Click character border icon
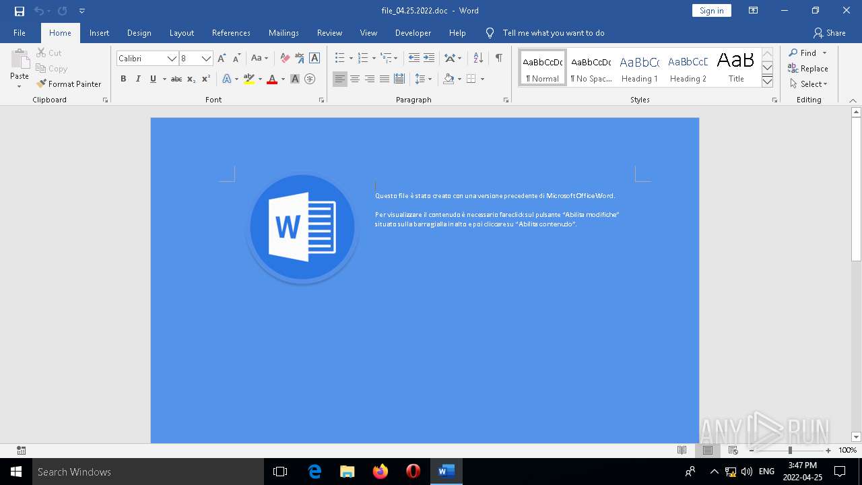The width and height of the screenshot is (862, 485). point(314,59)
